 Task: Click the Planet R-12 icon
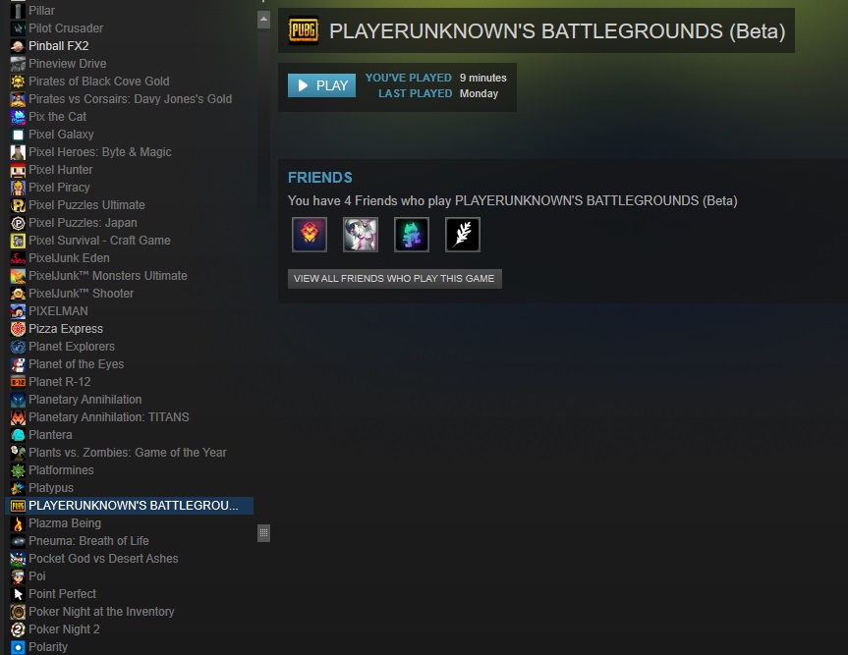pyautogui.click(x=18, y=382)
